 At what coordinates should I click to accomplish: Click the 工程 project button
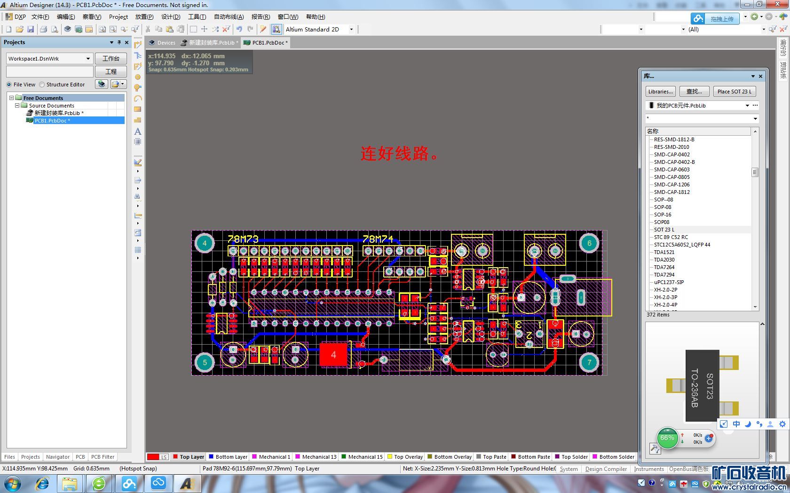[x=111, y=71]
